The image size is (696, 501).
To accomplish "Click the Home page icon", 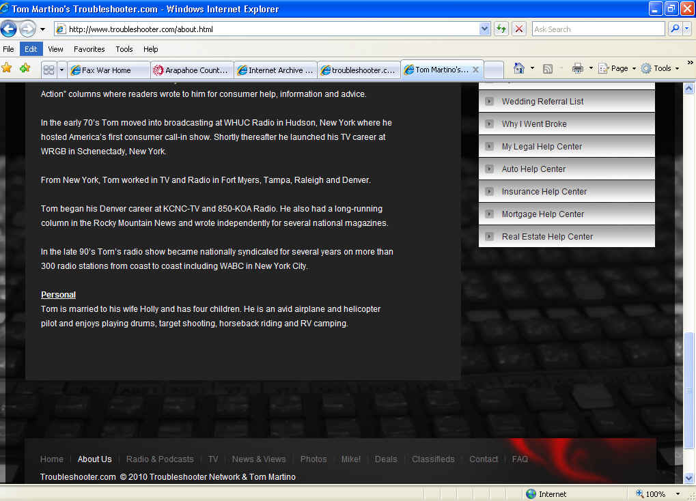I will [x=519, y=68].
